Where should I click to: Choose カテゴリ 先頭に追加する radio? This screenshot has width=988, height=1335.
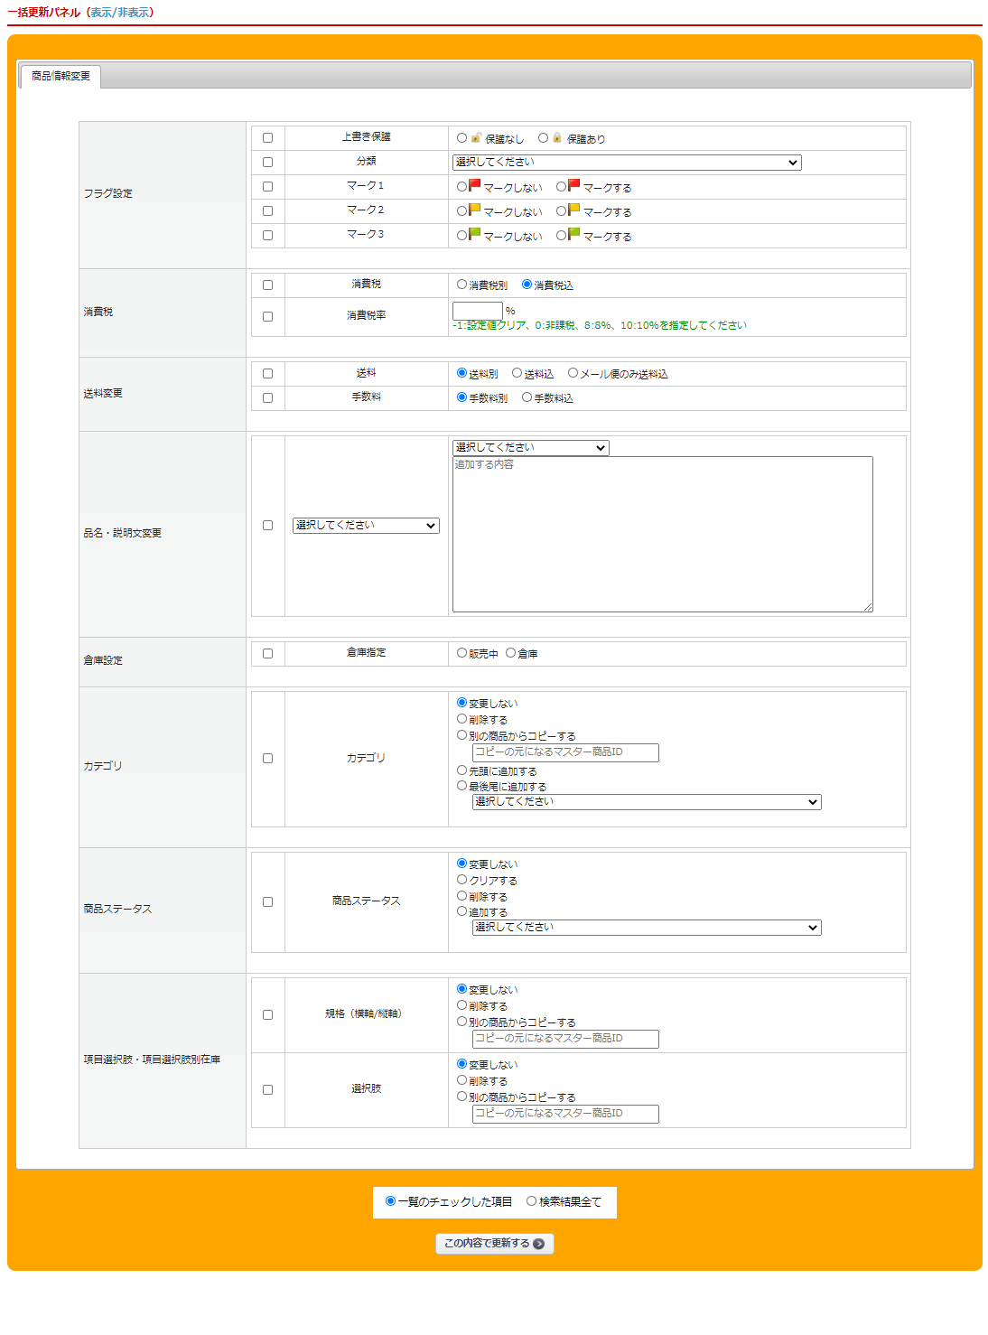pyautogui.click(x=461, y=770)
